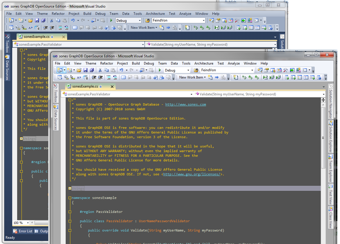The image size is (340, 244).
Task: Click Open File folder icon in front window
Action: point(79,70)
